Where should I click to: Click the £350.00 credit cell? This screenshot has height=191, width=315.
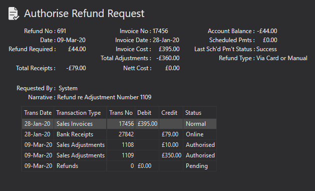[x=171, y=155]
